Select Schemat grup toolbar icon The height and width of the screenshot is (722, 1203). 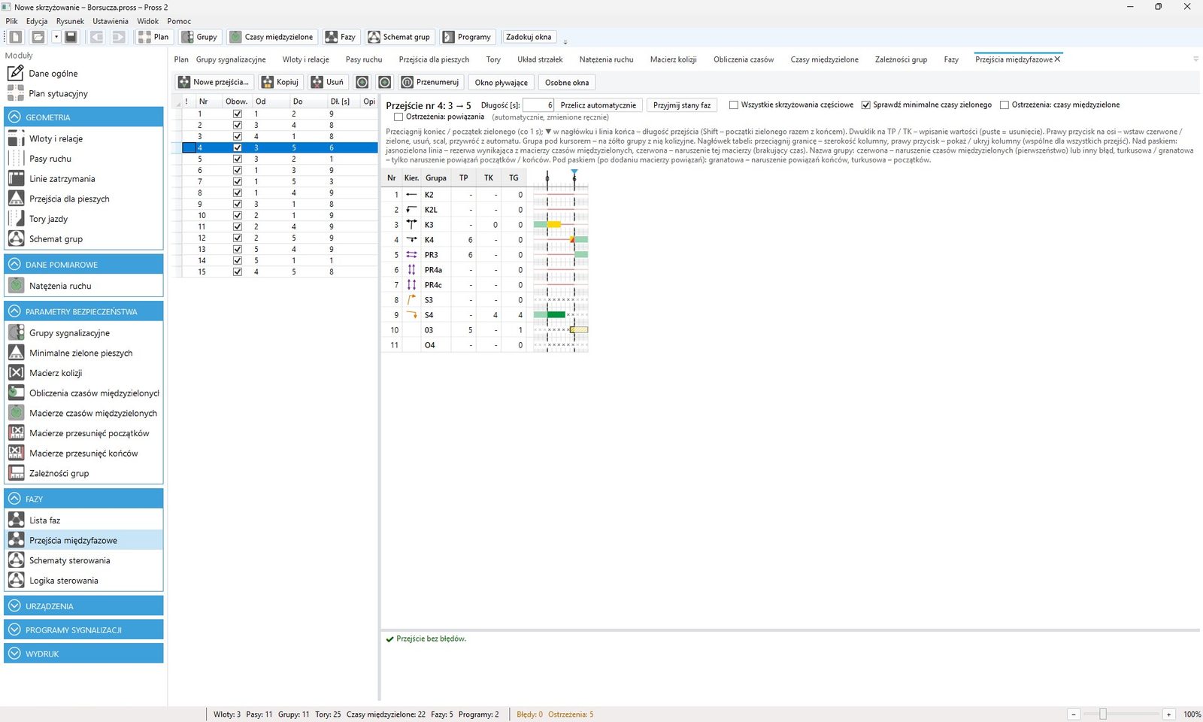click(374, 37)
